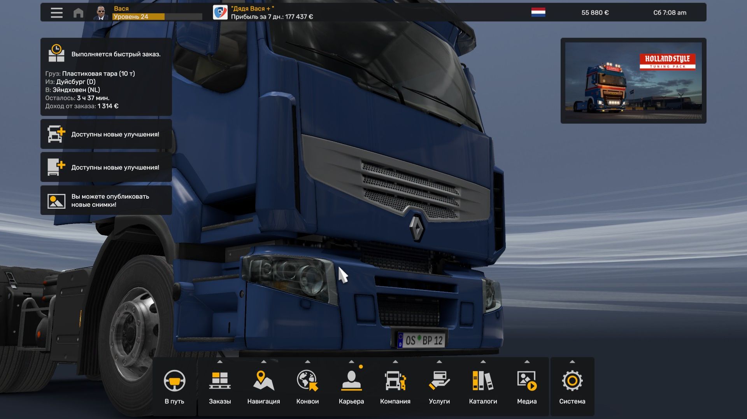Expand the Конвои submenu arrow

pos(308,362)
